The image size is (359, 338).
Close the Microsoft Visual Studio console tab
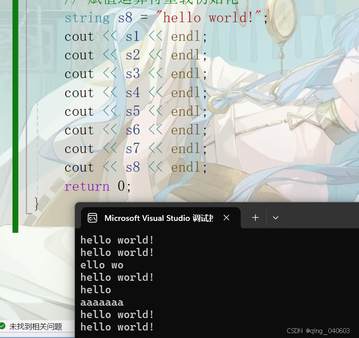coord(226,218)
